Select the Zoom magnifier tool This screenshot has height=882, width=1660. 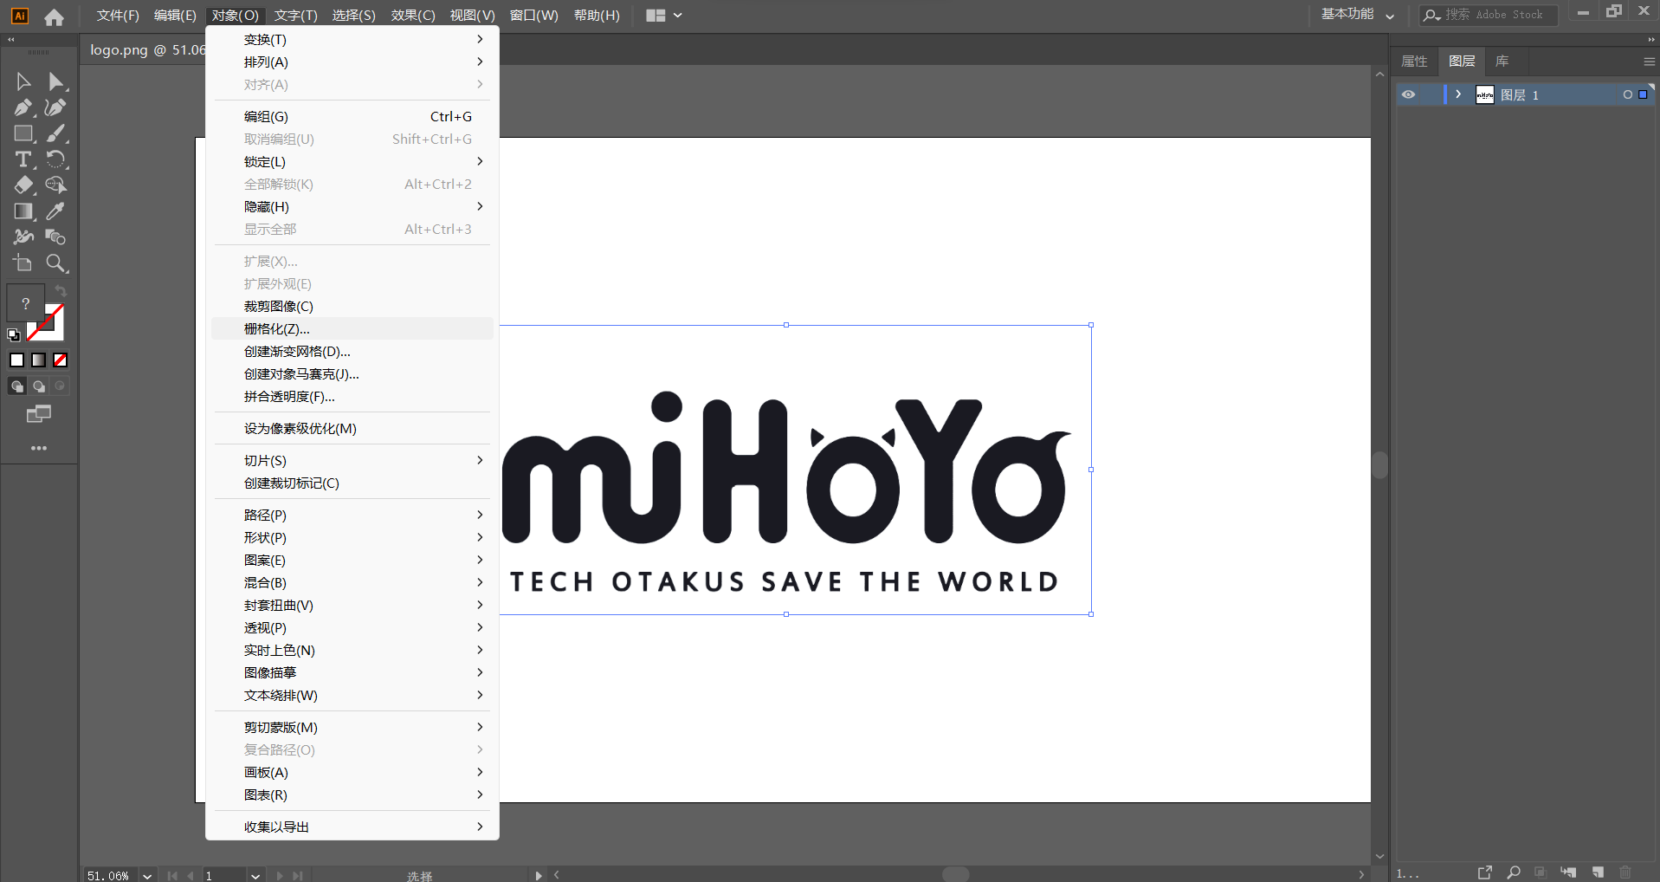[56, 263]
